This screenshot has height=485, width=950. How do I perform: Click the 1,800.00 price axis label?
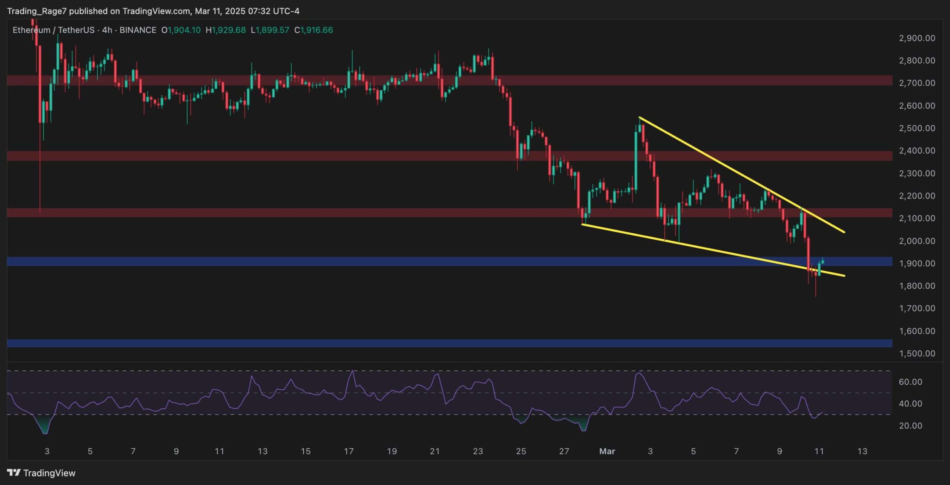tap(917, 286)
